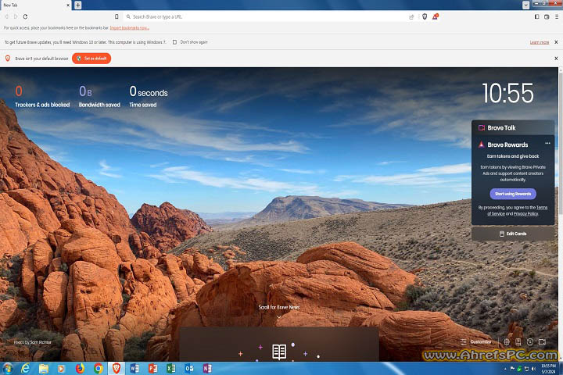
Task: Click the back navigation arrow
Action: (6, 16)
